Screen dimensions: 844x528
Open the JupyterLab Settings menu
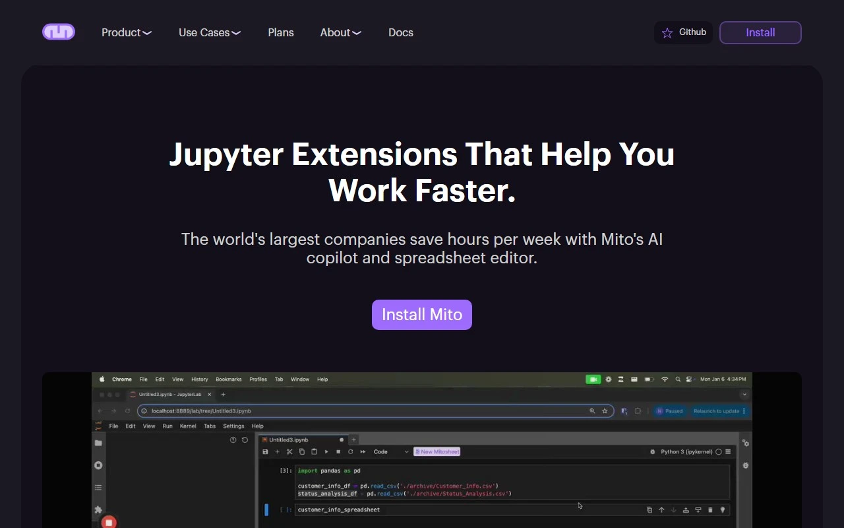(x=233, y=426)
